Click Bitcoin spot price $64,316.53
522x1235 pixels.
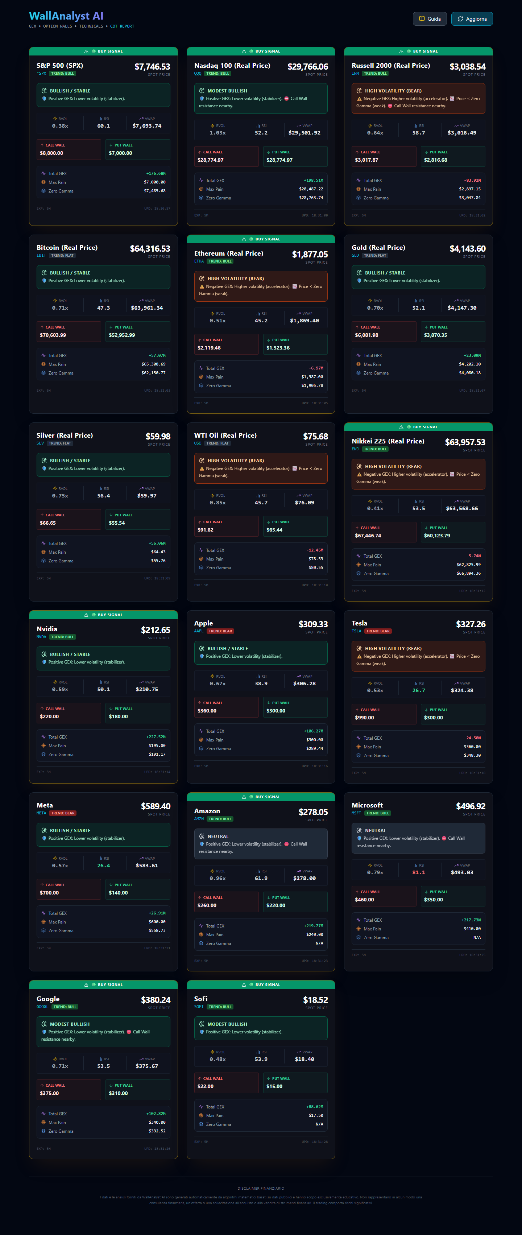click(150, 249)
